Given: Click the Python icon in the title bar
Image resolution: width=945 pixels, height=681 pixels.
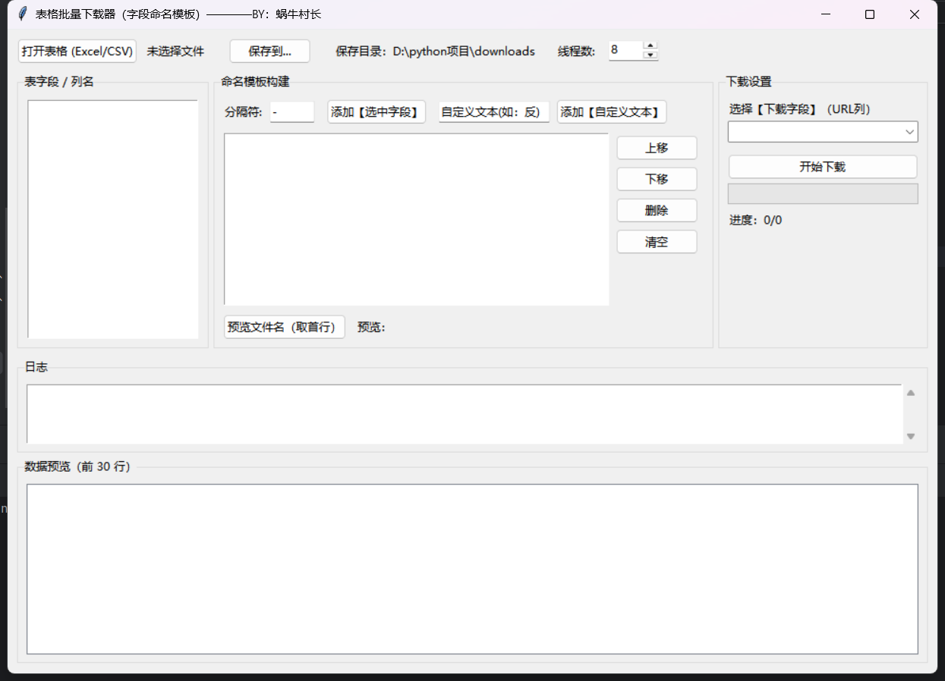Looking at the screenshot, I should tap(22, 13).
